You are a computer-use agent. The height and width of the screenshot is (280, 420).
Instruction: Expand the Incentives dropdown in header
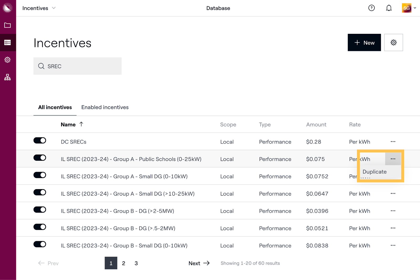39,8
